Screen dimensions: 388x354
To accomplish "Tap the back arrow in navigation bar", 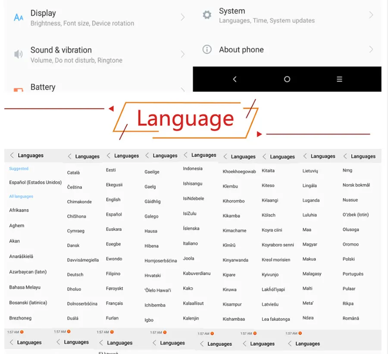I will coord(235,79).
